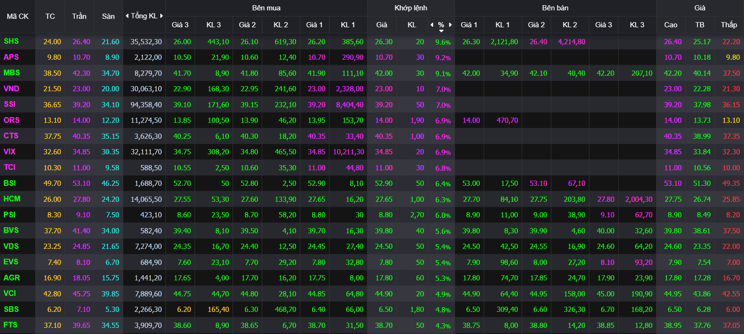Image resolution: width=744 pixels, height=334 pixels.
Task: Click the TC column header
Action: click(x=50, y=16)
